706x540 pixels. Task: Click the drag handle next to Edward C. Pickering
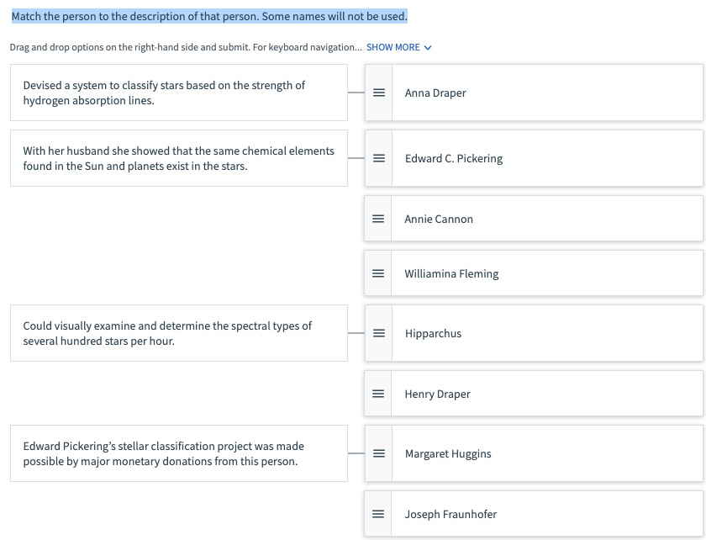pos(379,158)
